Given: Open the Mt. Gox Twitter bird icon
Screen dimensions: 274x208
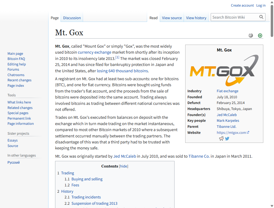Looking at the screenshot, I should click(227, 138).
